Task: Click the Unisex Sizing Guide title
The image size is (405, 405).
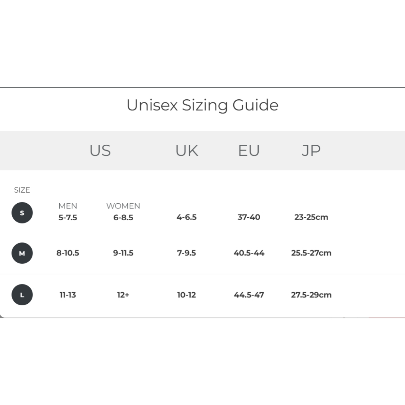Action: click(202, 105)
